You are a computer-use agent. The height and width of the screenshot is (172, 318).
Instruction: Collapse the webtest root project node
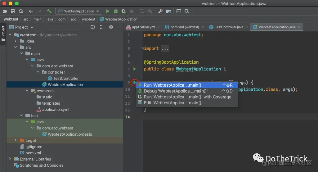click(x=10, y=35)
